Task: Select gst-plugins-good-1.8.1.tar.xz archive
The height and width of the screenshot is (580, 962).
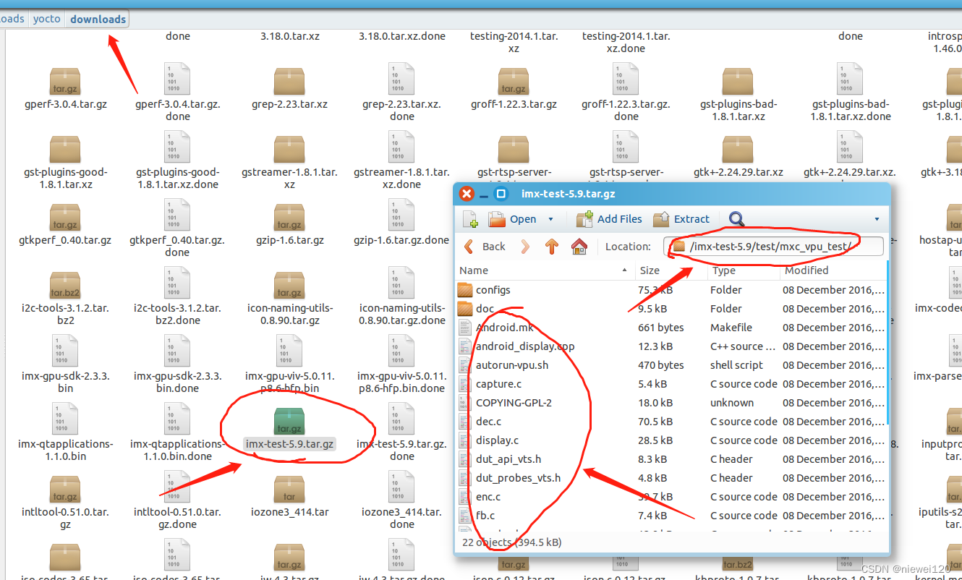Action: click(65, 163)
